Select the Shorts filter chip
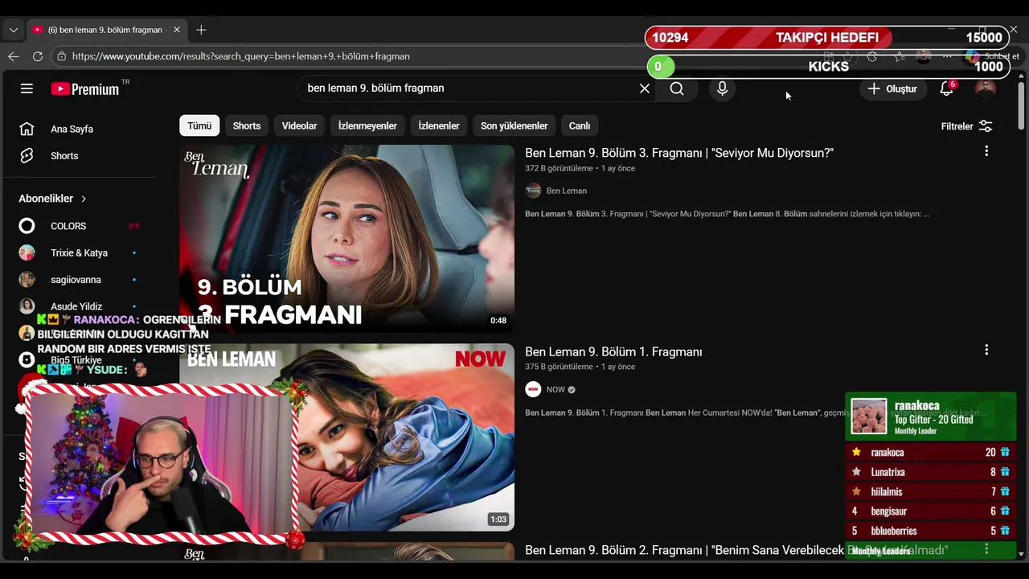 pyautogui.click(x=247, y=126)
